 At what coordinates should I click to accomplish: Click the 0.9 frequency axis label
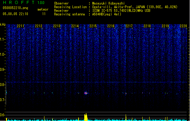tap(2, 70)
